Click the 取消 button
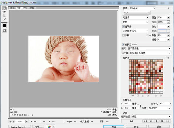 coord(136,127)
